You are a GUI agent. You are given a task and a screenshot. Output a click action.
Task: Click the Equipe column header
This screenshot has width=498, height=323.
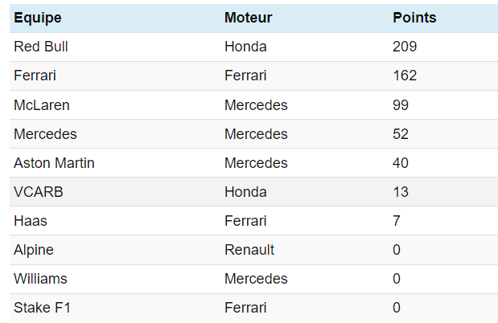(x=38, y=18)
